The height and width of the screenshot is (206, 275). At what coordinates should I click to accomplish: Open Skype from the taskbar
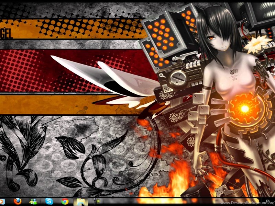point(49,202)
